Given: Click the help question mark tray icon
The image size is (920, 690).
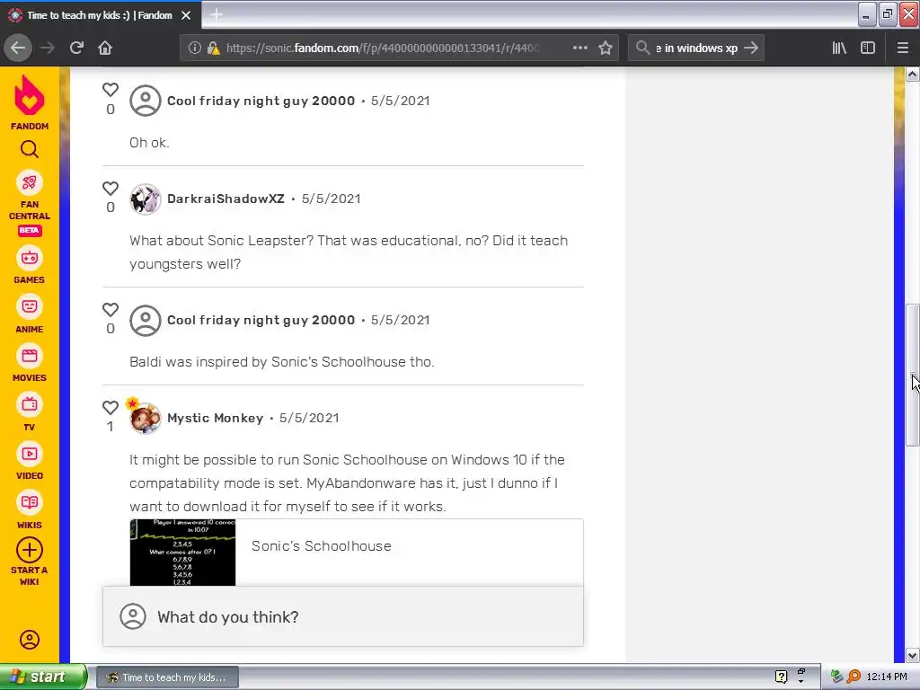Looking at the screenshot, I should point(781,677).
